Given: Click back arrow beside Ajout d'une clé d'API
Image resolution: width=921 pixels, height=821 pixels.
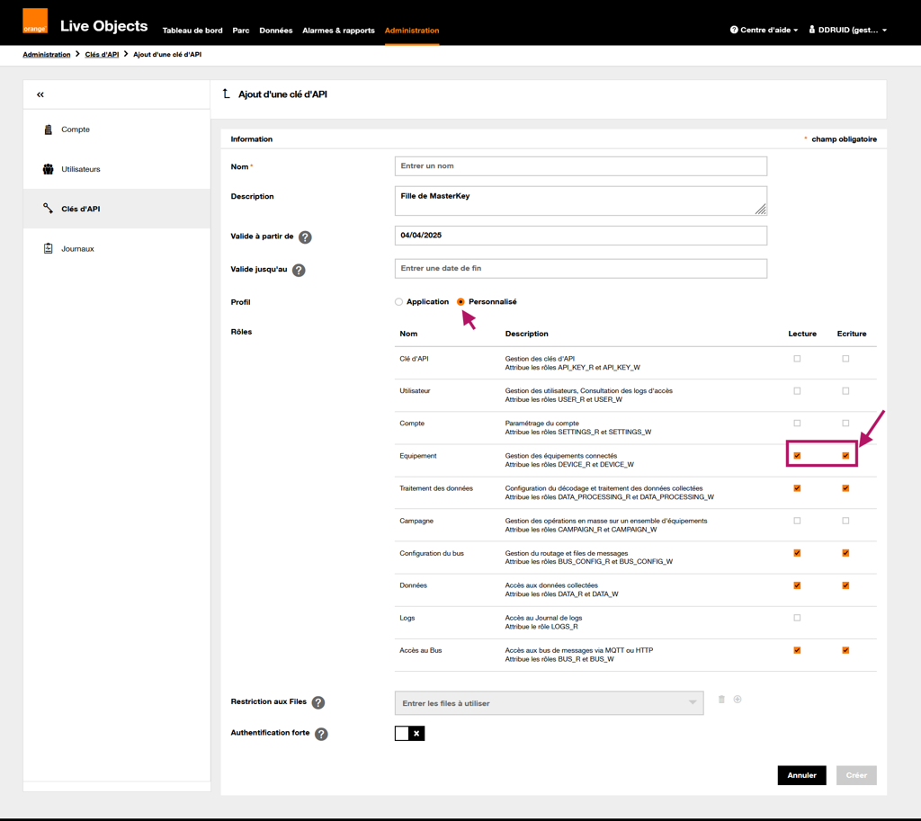Looking at the screenshot, I should point(226,94).
